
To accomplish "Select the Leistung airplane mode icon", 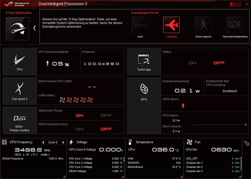I will tap(172, 25).
